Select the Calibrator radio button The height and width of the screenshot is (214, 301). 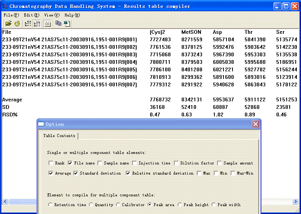coord(118,205)
